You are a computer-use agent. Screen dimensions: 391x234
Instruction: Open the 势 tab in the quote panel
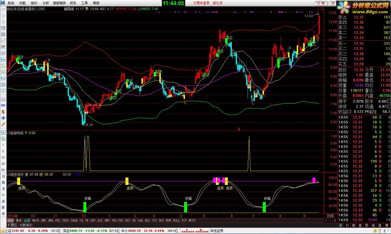[x=367, y=225]
